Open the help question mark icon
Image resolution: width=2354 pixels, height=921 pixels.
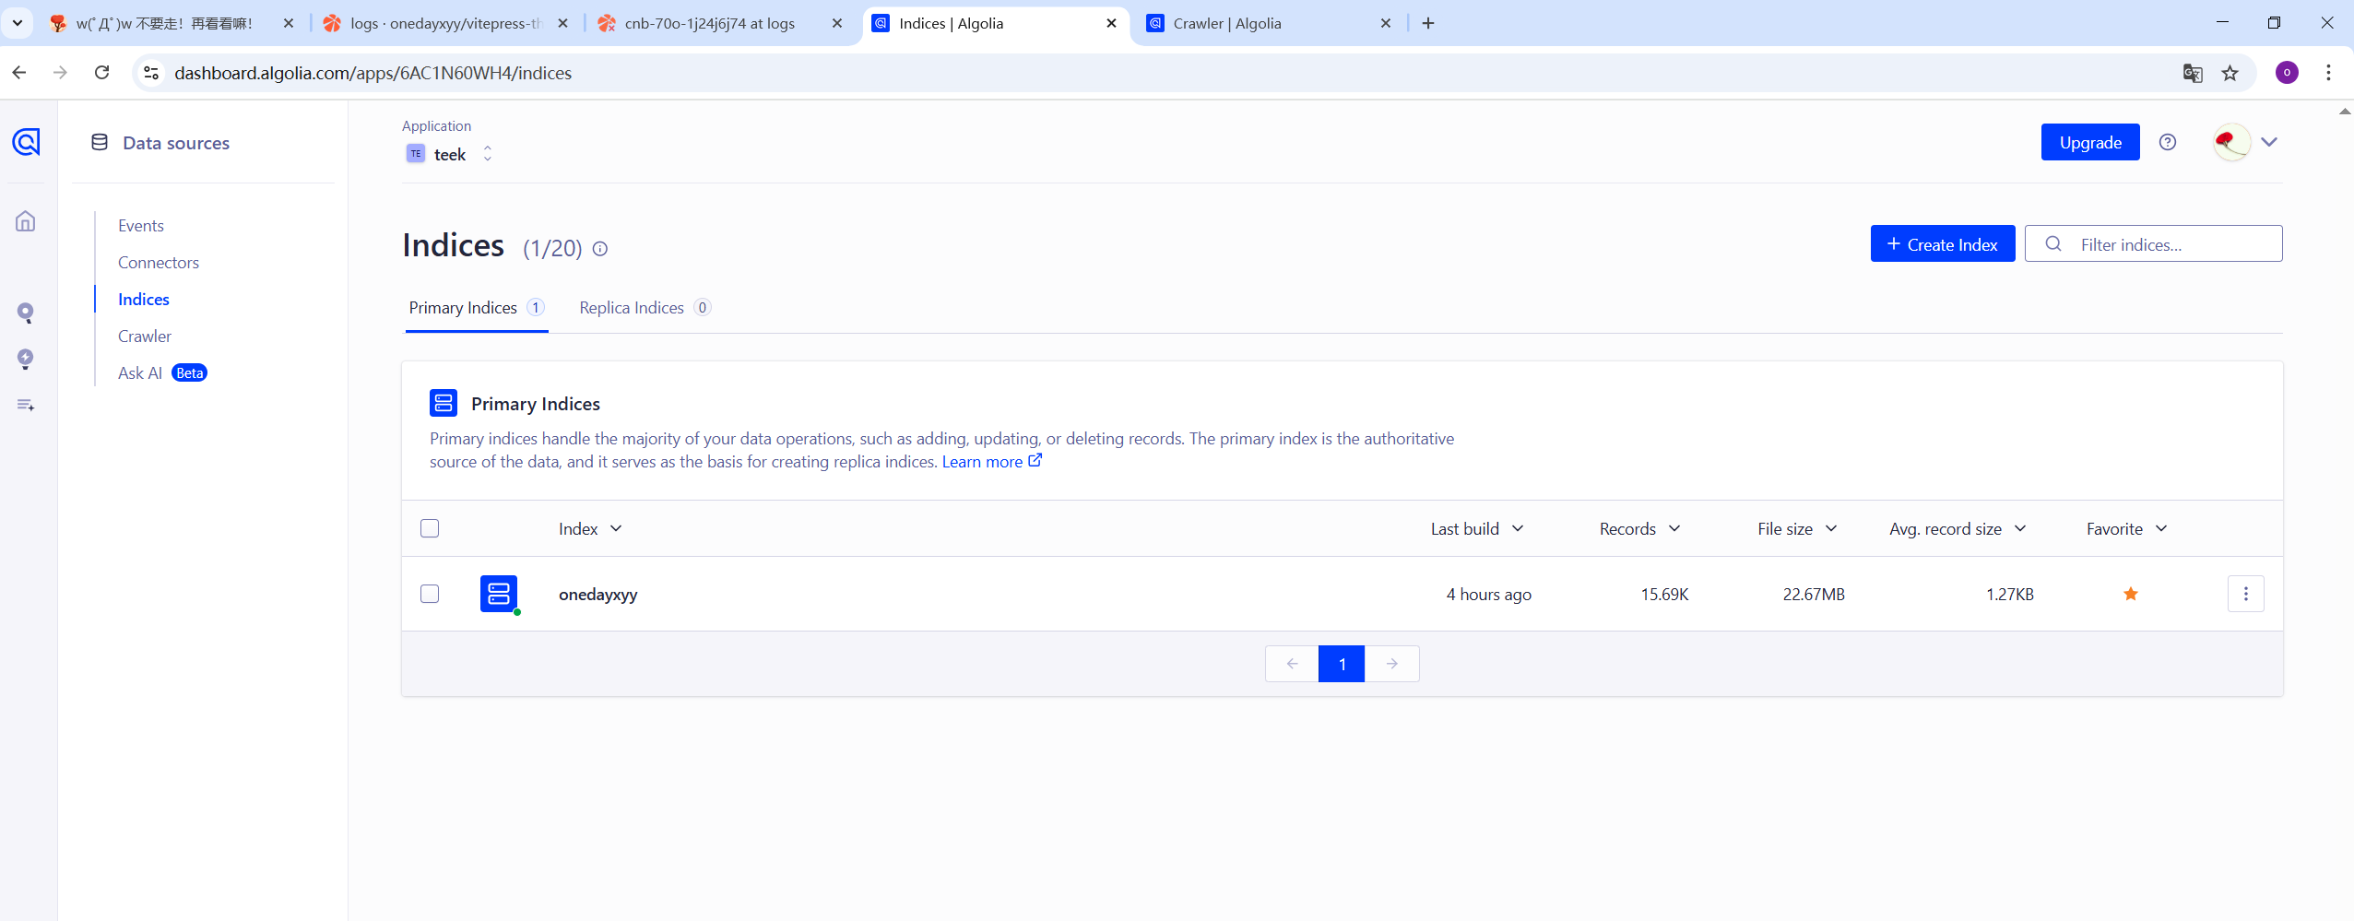tap(2168, 142)
